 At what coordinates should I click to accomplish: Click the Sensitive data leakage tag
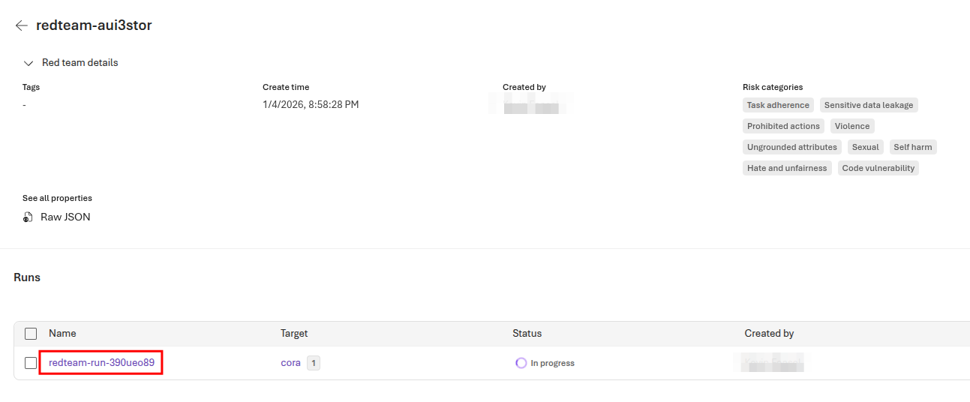(868, 105)
